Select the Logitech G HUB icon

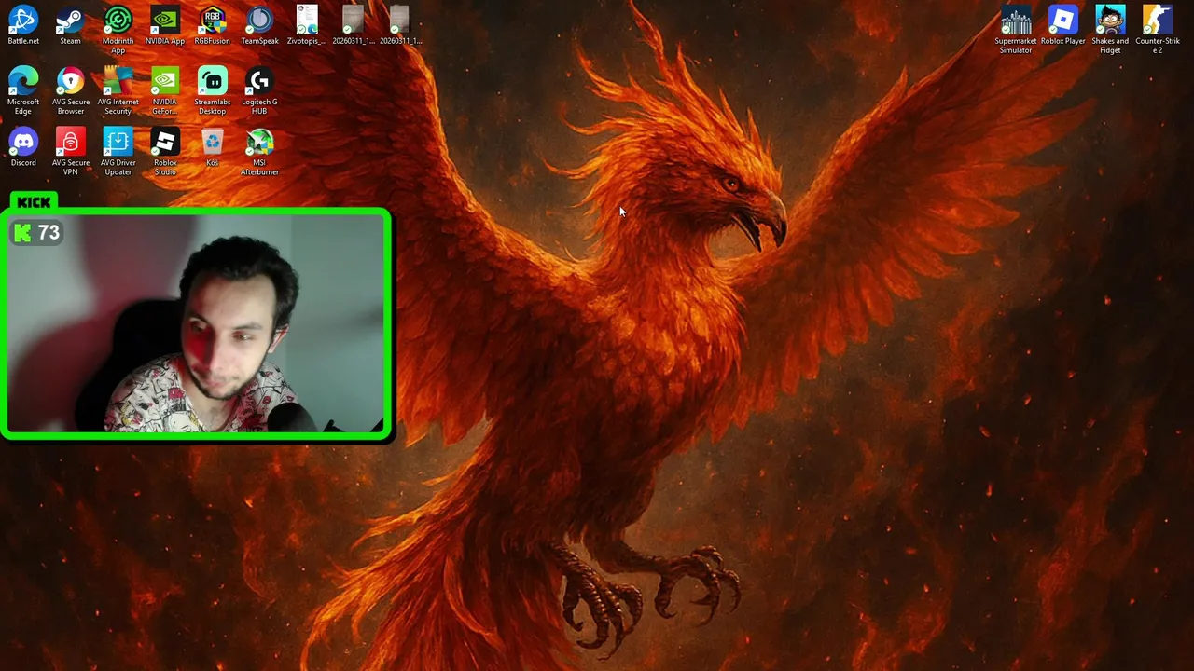tap(259, 90)
